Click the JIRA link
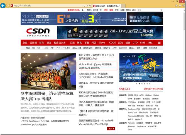 130,130
